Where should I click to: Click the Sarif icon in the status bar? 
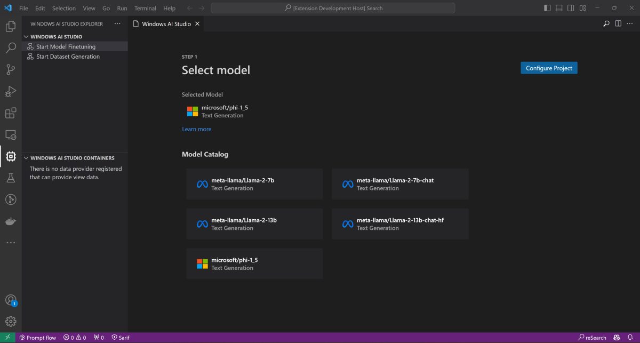(121, 337)
